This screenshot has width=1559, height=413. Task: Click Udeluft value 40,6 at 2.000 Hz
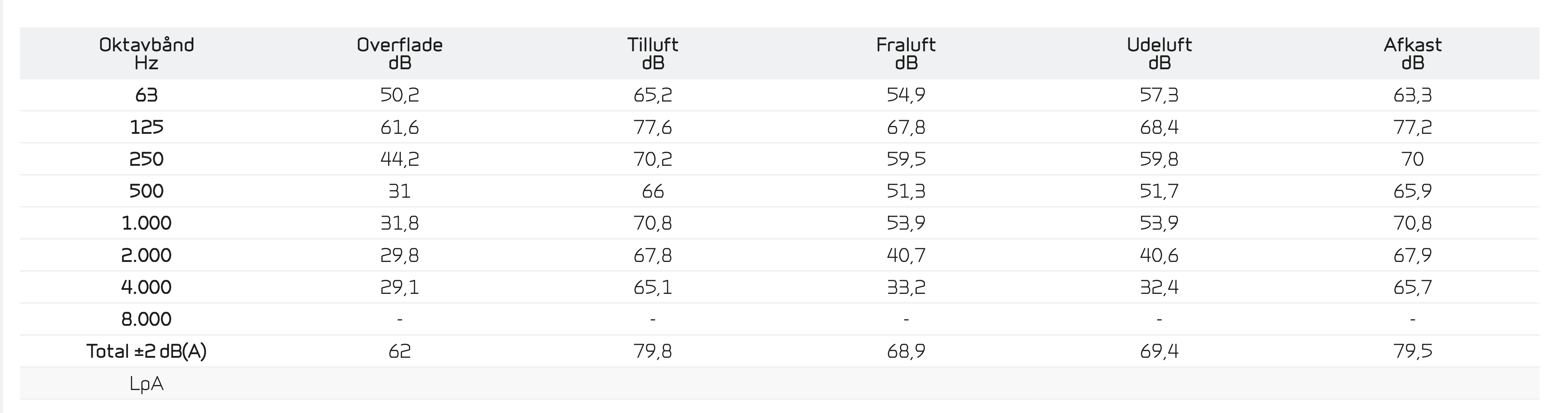[1159, 255]
